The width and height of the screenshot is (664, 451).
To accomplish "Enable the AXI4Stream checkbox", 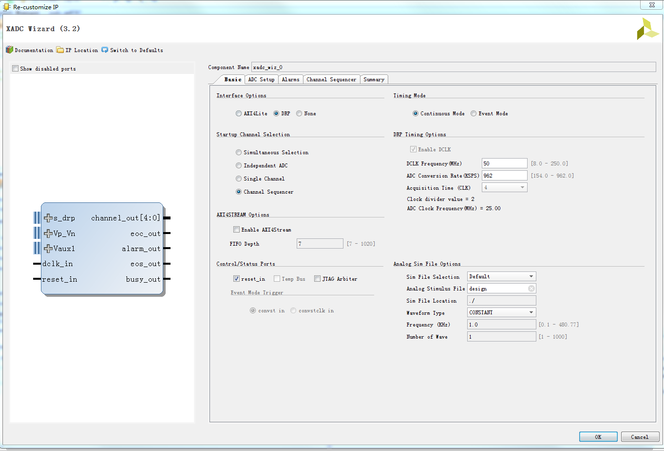I will [x=236, y=230].
